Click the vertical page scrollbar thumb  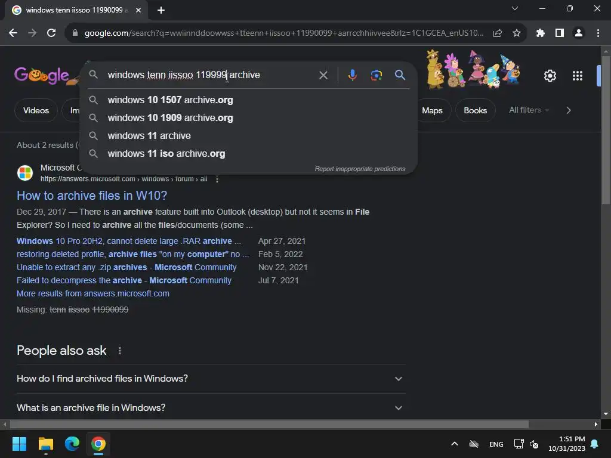(x=606, y=129)
